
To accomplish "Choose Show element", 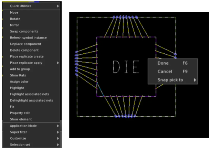I will (31, 119).
